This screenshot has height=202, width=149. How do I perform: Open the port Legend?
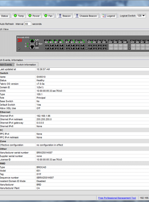coord(109,16)
